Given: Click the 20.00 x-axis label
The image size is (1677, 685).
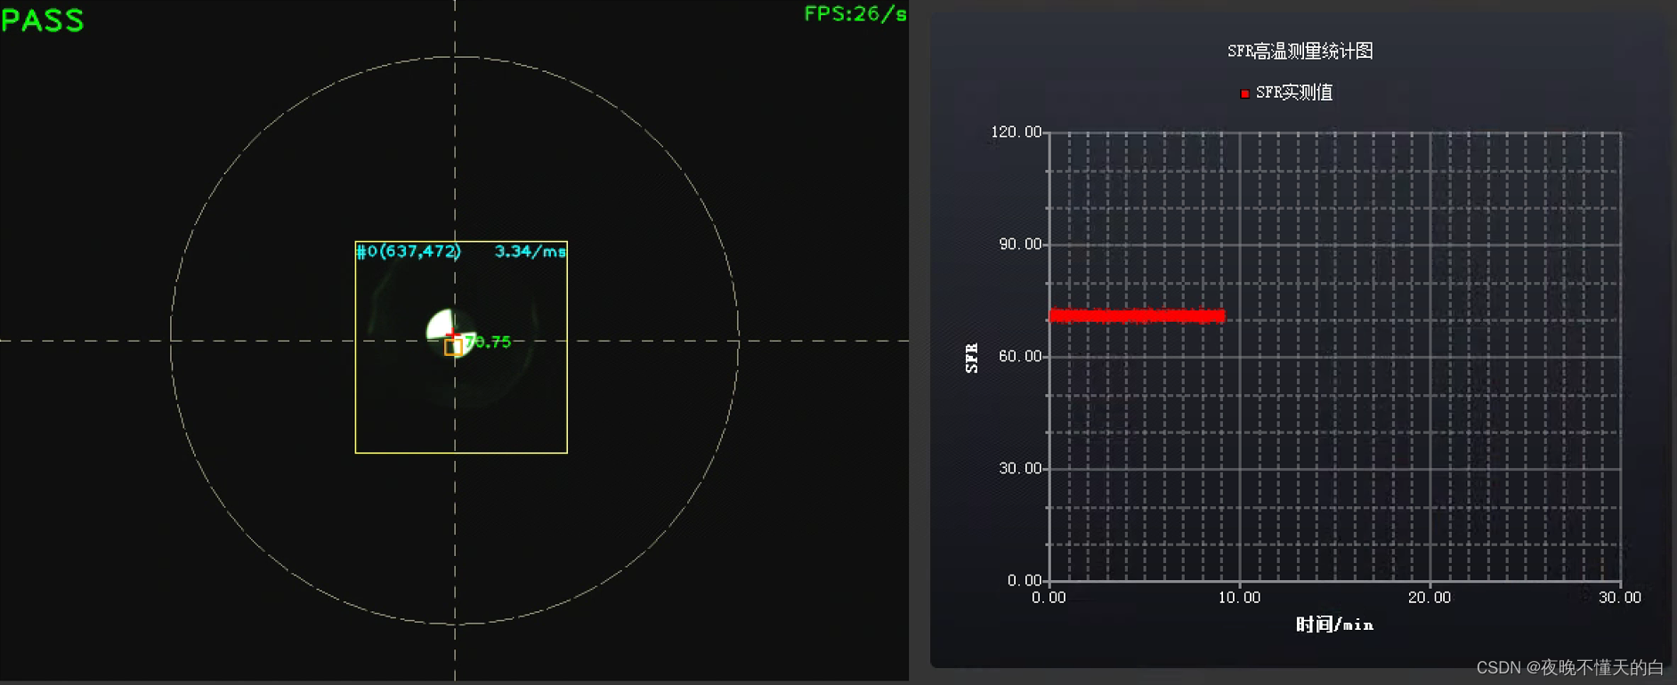Looking at the screenshot, I should coord(1430,598).
